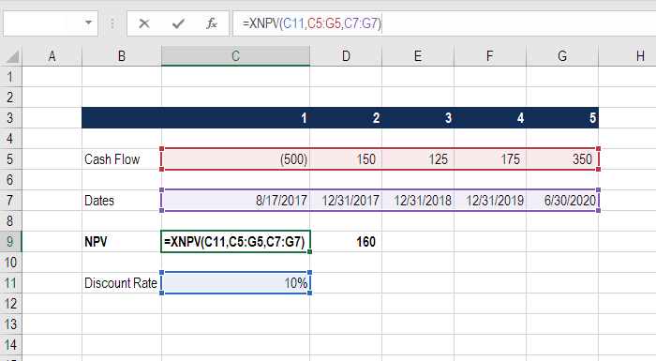The width and height of the screenshot is (656, 361).
Task: Select column F header
Action: tap(490, 56)
